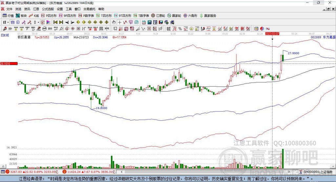336x182 pixels.
Task: Open the 江恩 menu
Action: coord(36,9)
